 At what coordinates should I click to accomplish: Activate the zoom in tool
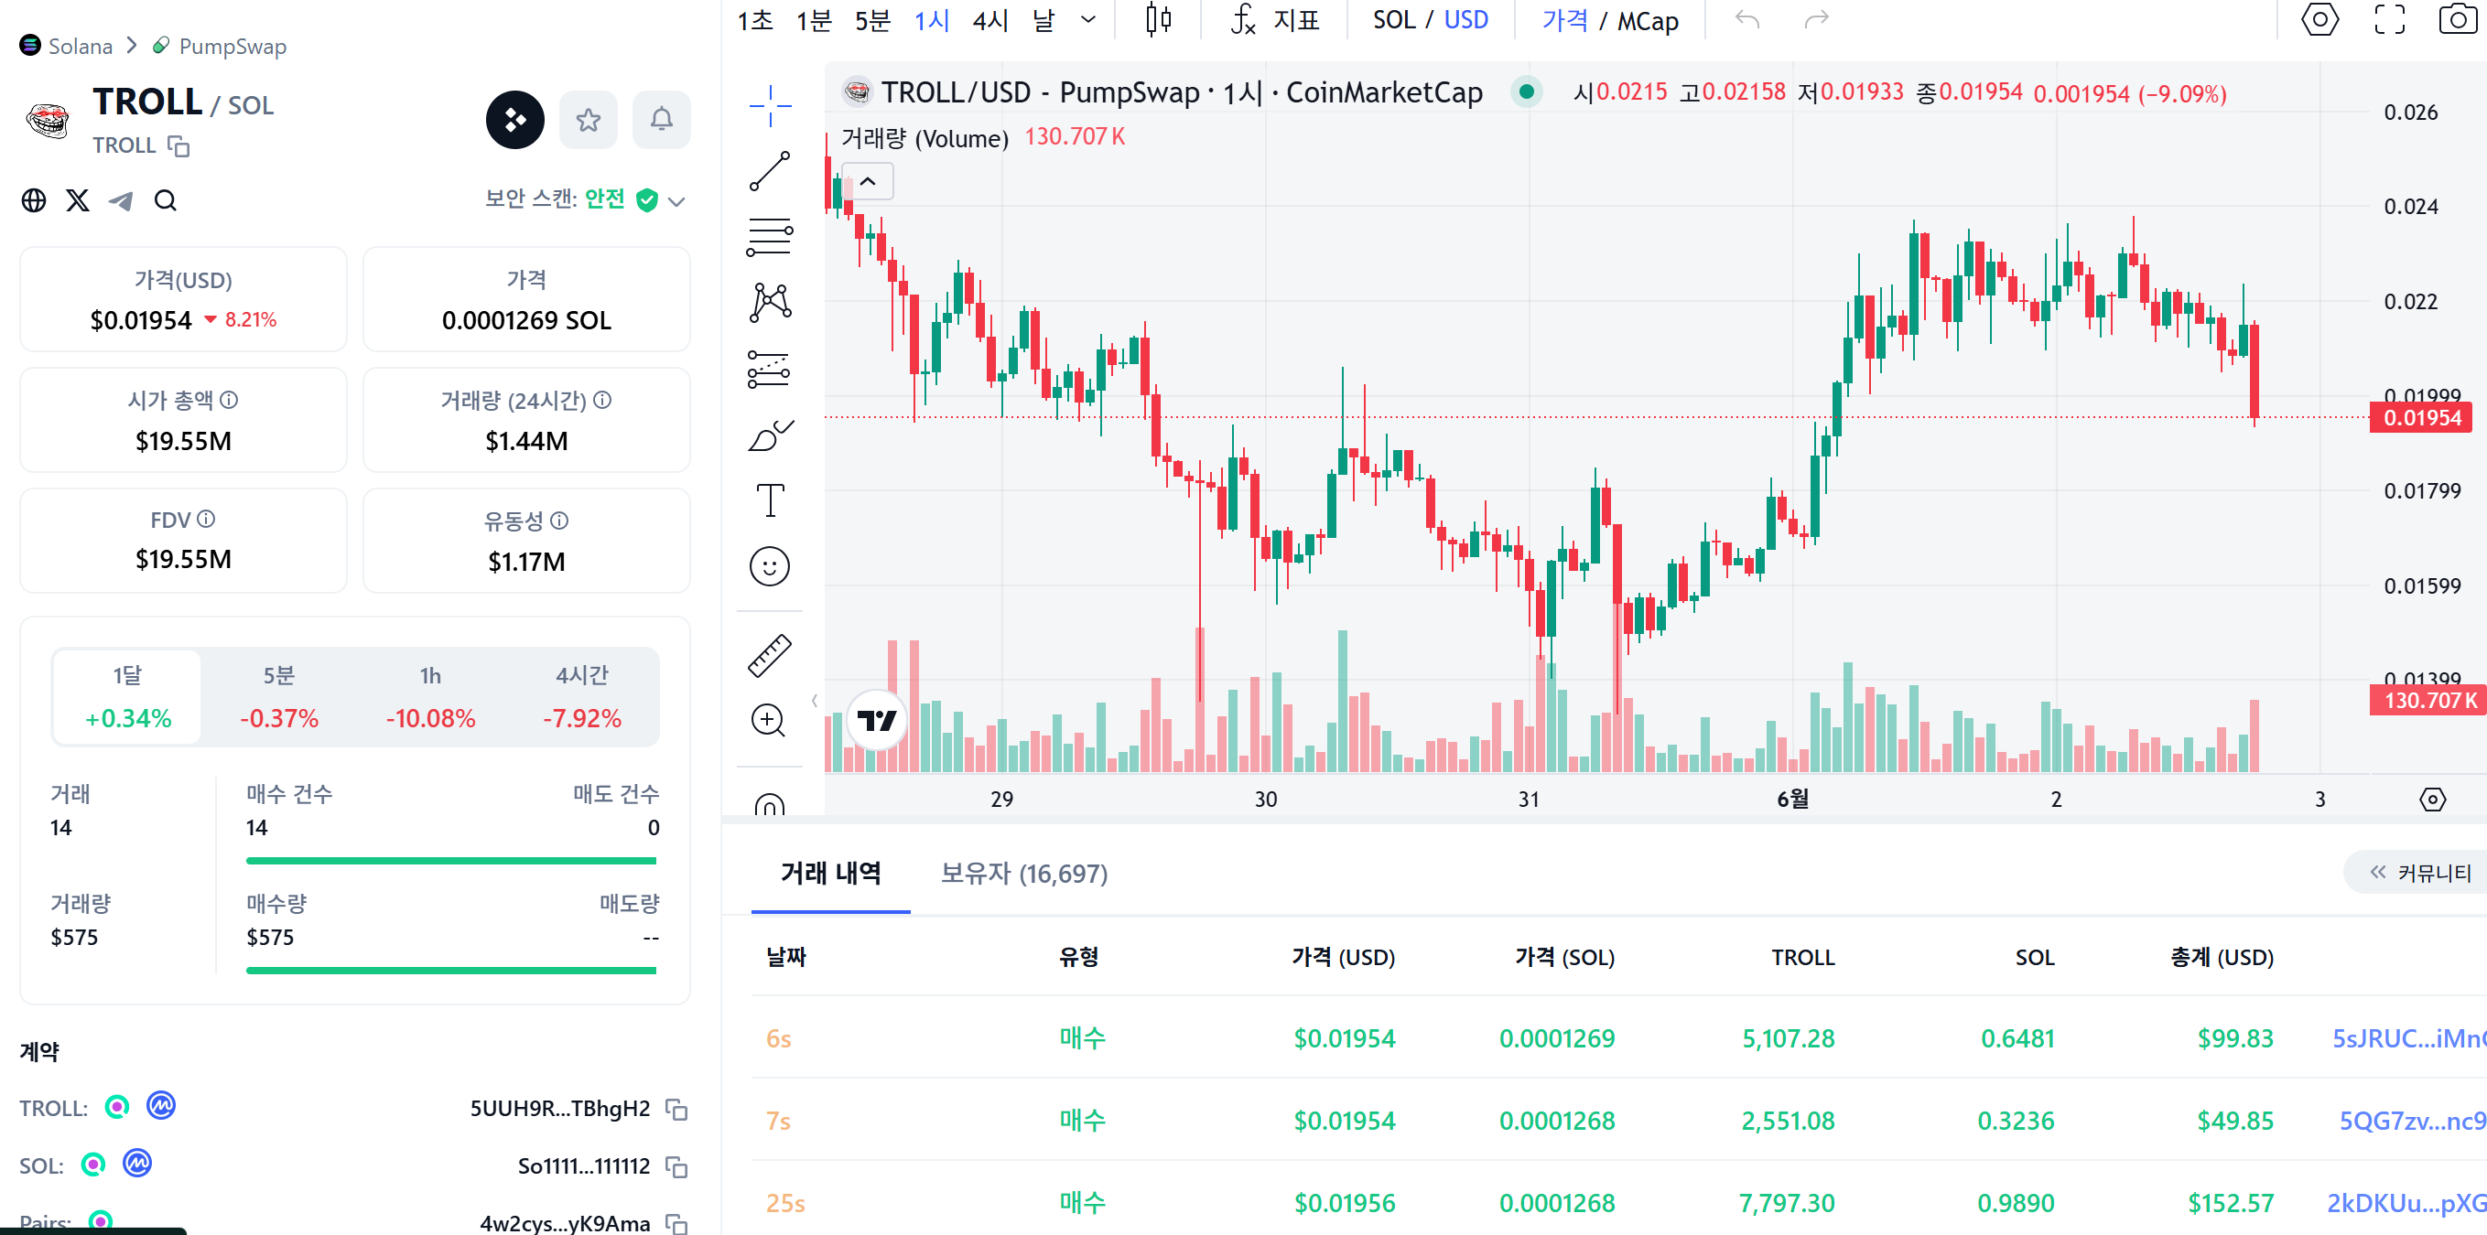[770, 720]
